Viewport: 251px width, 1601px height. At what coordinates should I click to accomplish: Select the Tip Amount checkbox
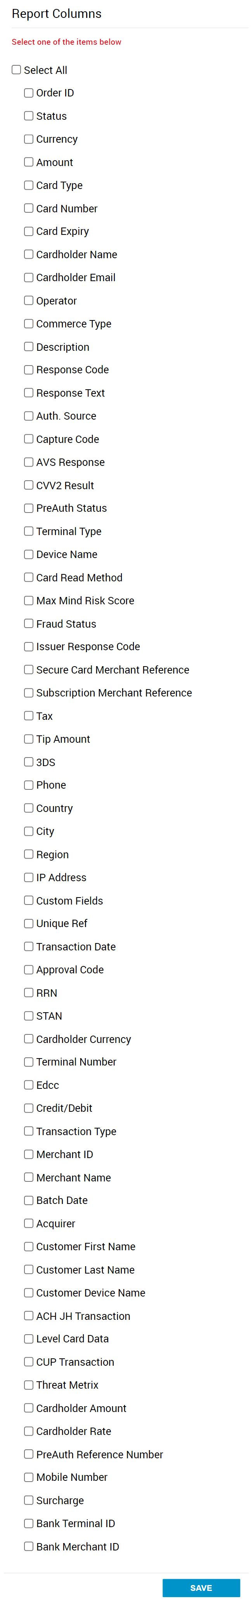(28, 738)
